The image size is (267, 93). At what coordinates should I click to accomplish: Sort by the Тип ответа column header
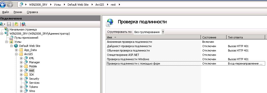tap(246, 37)
